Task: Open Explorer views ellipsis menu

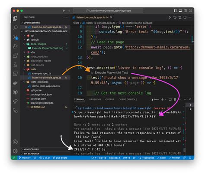Action: point(66,17)
